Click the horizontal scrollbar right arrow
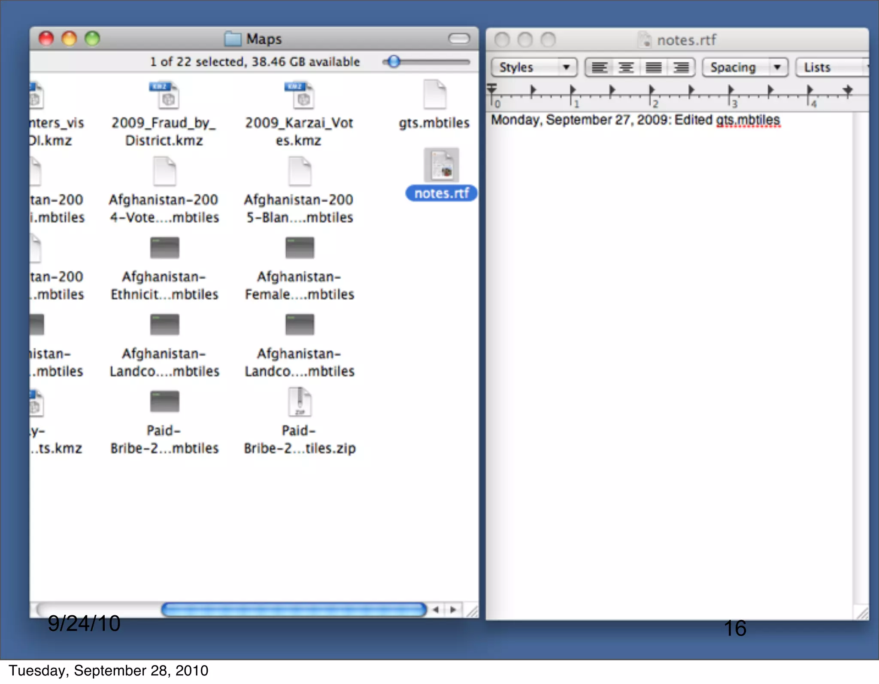The image size is (879, 684). click(453, 609)
